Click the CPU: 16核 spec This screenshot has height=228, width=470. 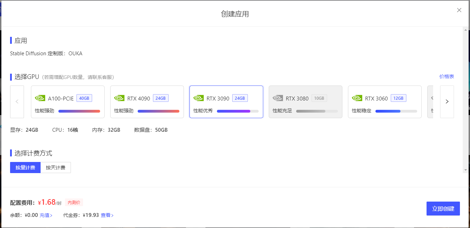(x=65, y=130)
